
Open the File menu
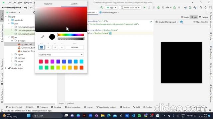[9, 3]
